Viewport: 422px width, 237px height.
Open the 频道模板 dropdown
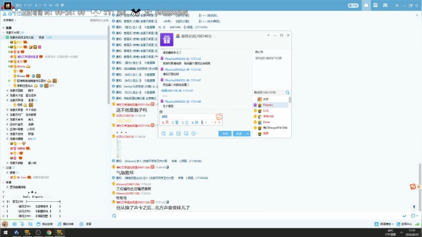(x=384, y=224)
